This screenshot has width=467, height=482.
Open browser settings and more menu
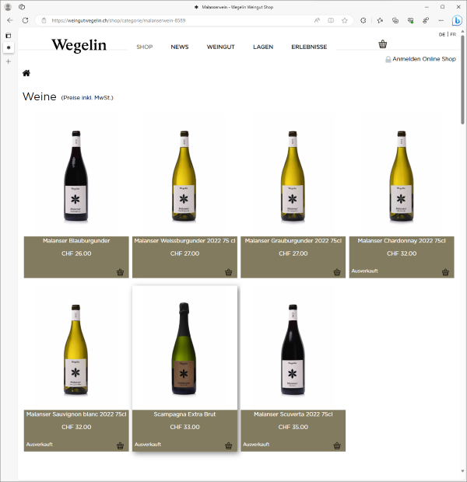coord(441,20)
